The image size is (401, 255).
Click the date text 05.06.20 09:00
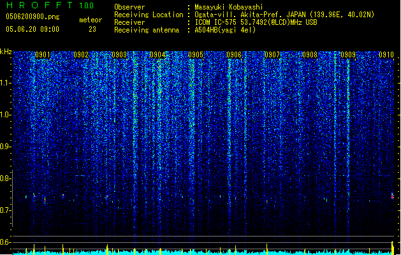[x=33, y=29]
